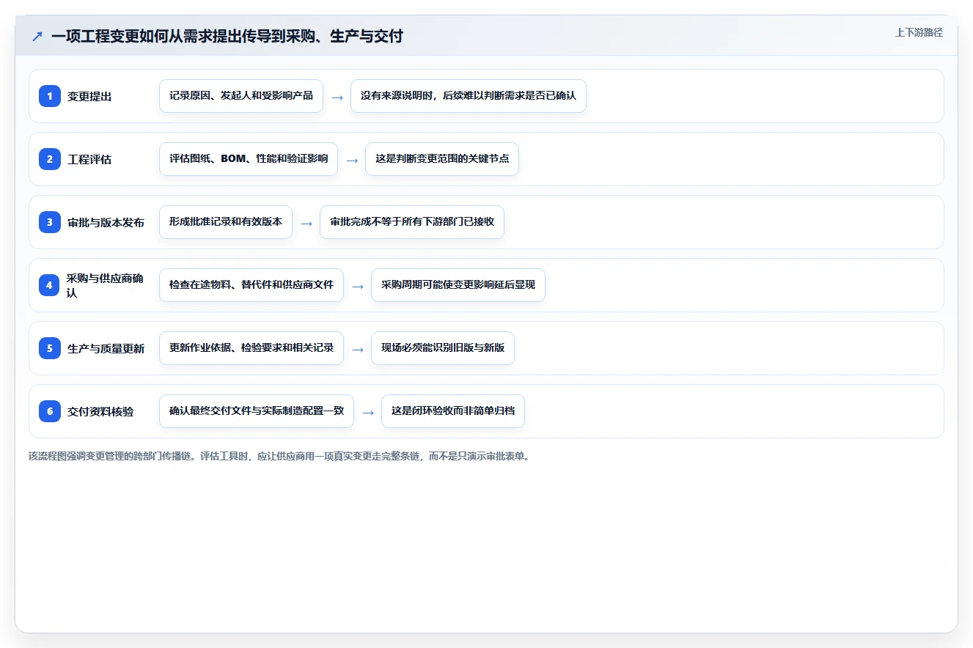
Task: Click the note 没有来源说明时，后续难以判断需求是否已确认
Action: pyautogui.click(x=469, y=96)
